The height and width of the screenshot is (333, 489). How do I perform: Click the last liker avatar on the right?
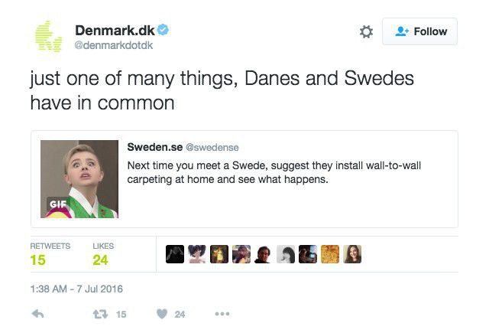[352, 254]
